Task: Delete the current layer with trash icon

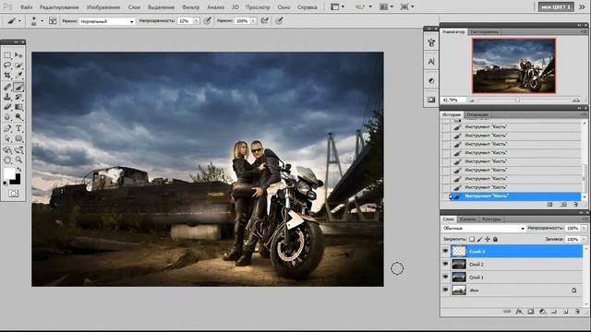Action: 577,312
